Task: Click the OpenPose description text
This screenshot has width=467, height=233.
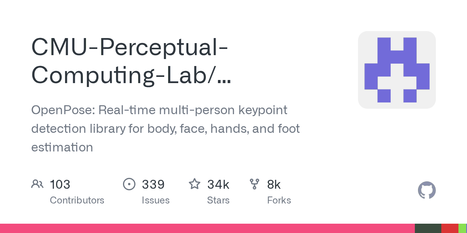Action: click(165, 129)
